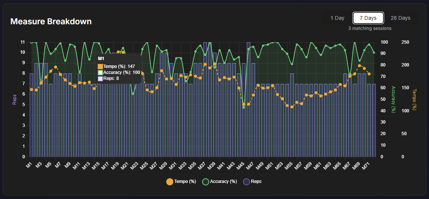Click the 11 tick on the Reps axis
Screen dimensions: 429x199
pos(23,42)
